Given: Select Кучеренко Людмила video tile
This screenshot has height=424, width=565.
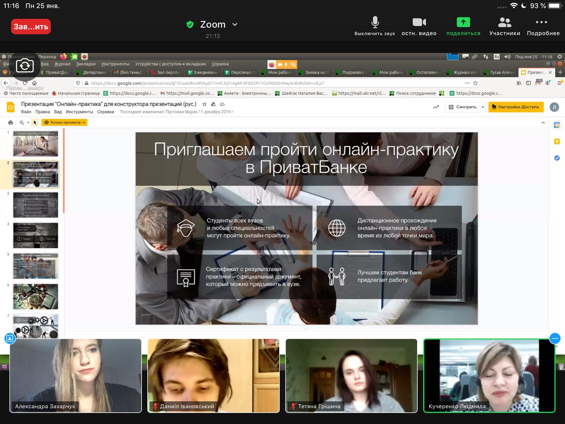Looking at the screenshot, I should (489, 376).
